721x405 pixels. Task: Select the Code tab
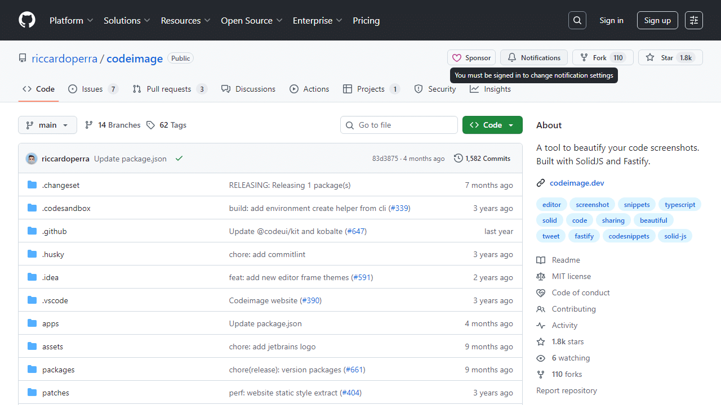coord(38,89)
